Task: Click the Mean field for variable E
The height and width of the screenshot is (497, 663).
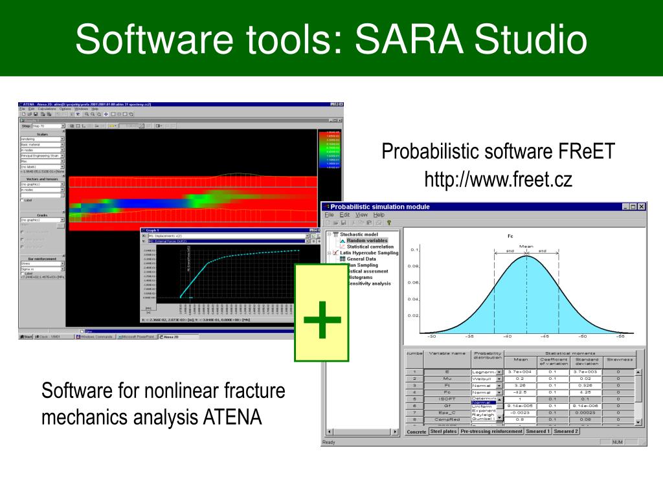Action: click(520, 372)
